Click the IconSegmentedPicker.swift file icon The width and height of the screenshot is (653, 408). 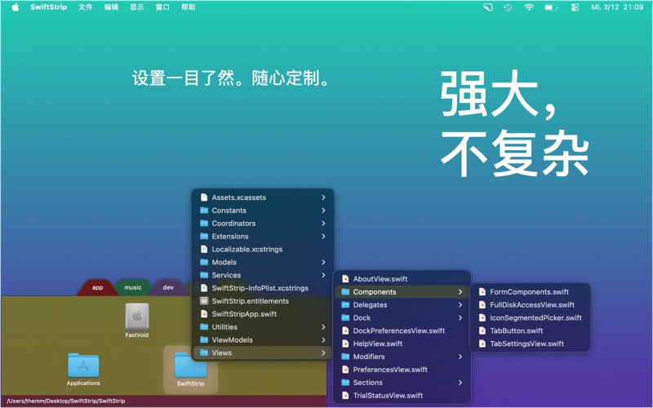tap(482, 317)
